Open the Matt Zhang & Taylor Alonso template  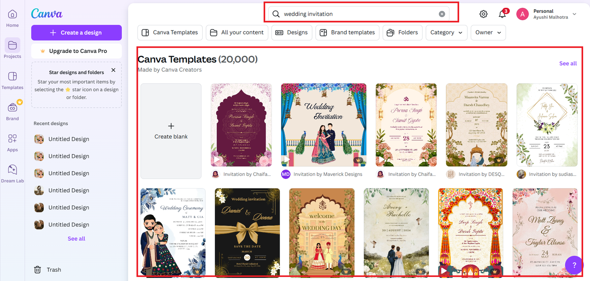545,232
